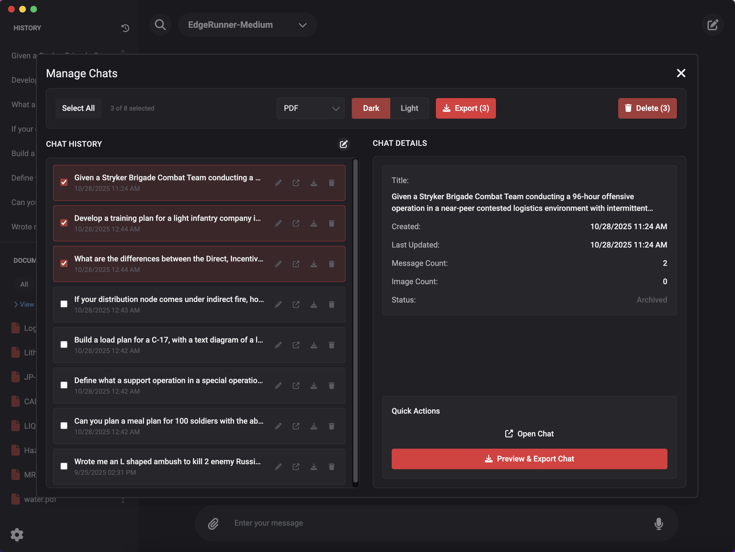Click the Export (3) button
The width and height of the screenshot is (735, 552).
(466, 108)
